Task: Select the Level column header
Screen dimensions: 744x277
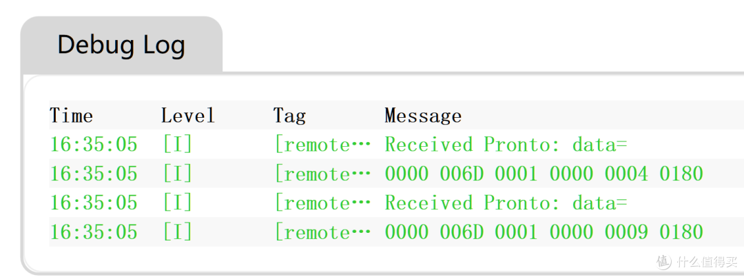Action: (187, 115)
